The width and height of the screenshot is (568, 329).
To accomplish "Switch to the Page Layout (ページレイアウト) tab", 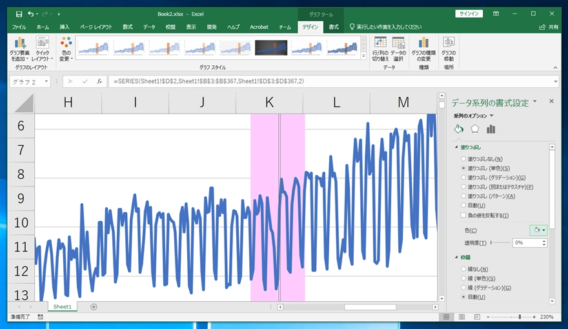I will (96, 27).
